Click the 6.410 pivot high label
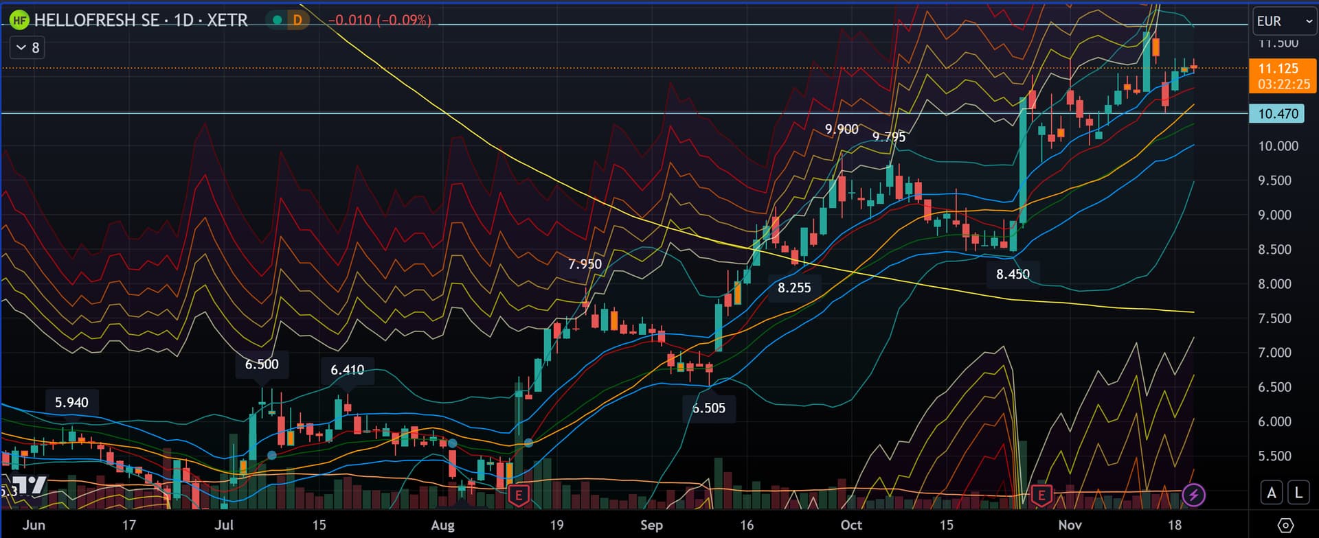The image size is (1319, 538). 347,370
